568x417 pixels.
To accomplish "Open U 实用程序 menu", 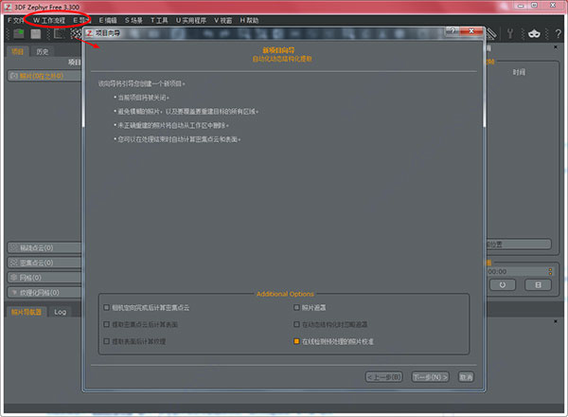I will coord(191,20).
